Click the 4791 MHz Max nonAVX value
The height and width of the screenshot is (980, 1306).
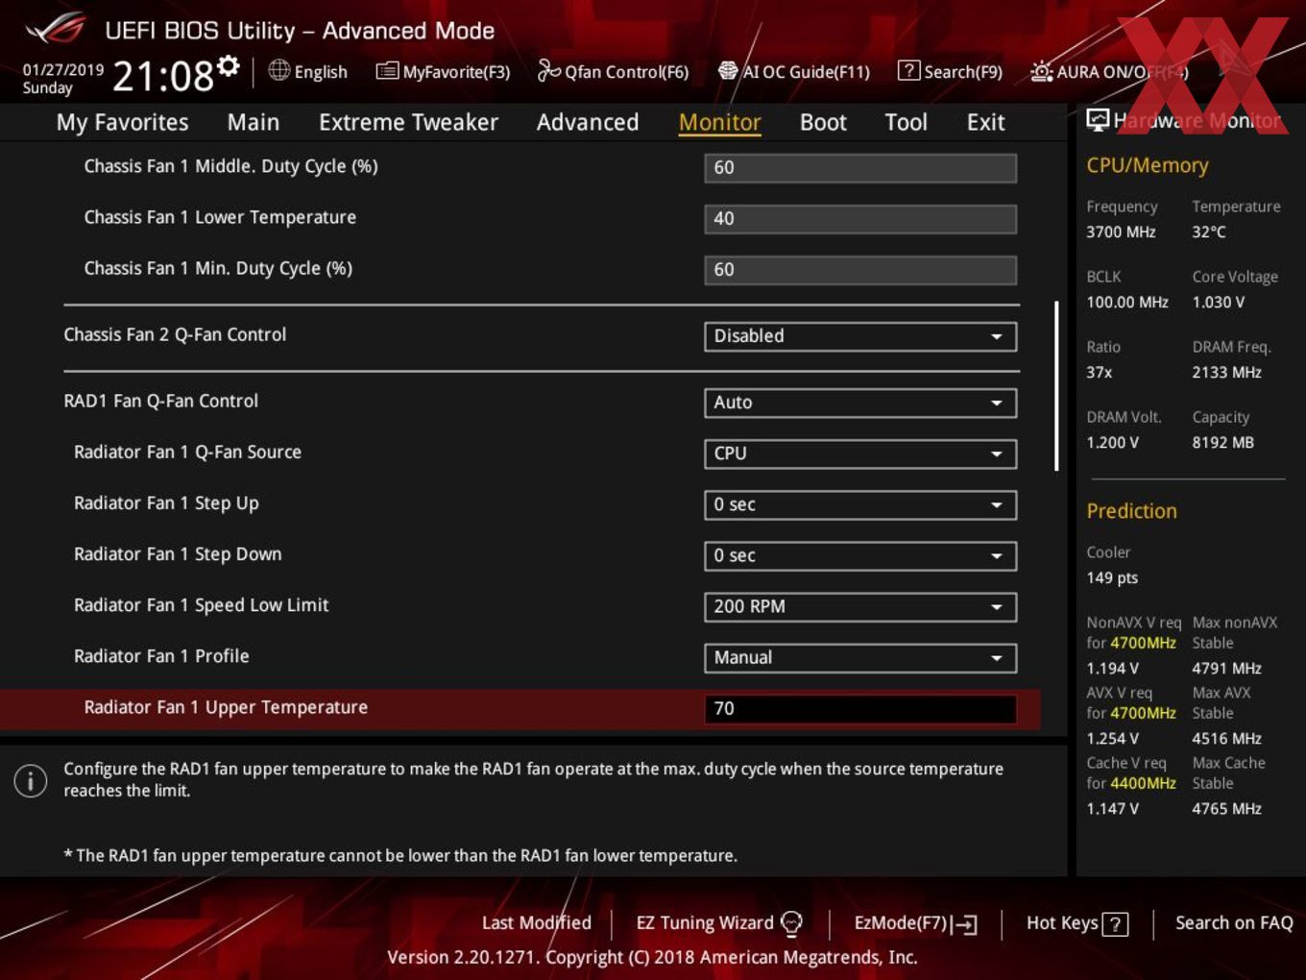[1226, 668]
